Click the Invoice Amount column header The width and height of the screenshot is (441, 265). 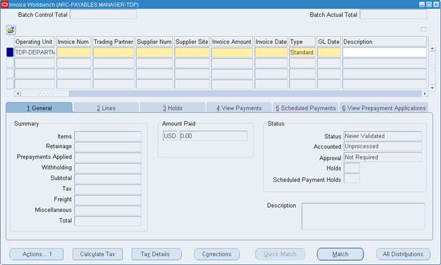pos(232,42)
